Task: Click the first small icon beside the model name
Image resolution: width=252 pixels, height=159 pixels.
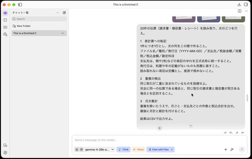Action: click(x=77, y=150)
